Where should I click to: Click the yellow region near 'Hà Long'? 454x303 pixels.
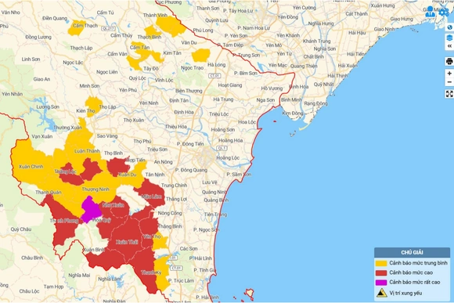point(201,55)
